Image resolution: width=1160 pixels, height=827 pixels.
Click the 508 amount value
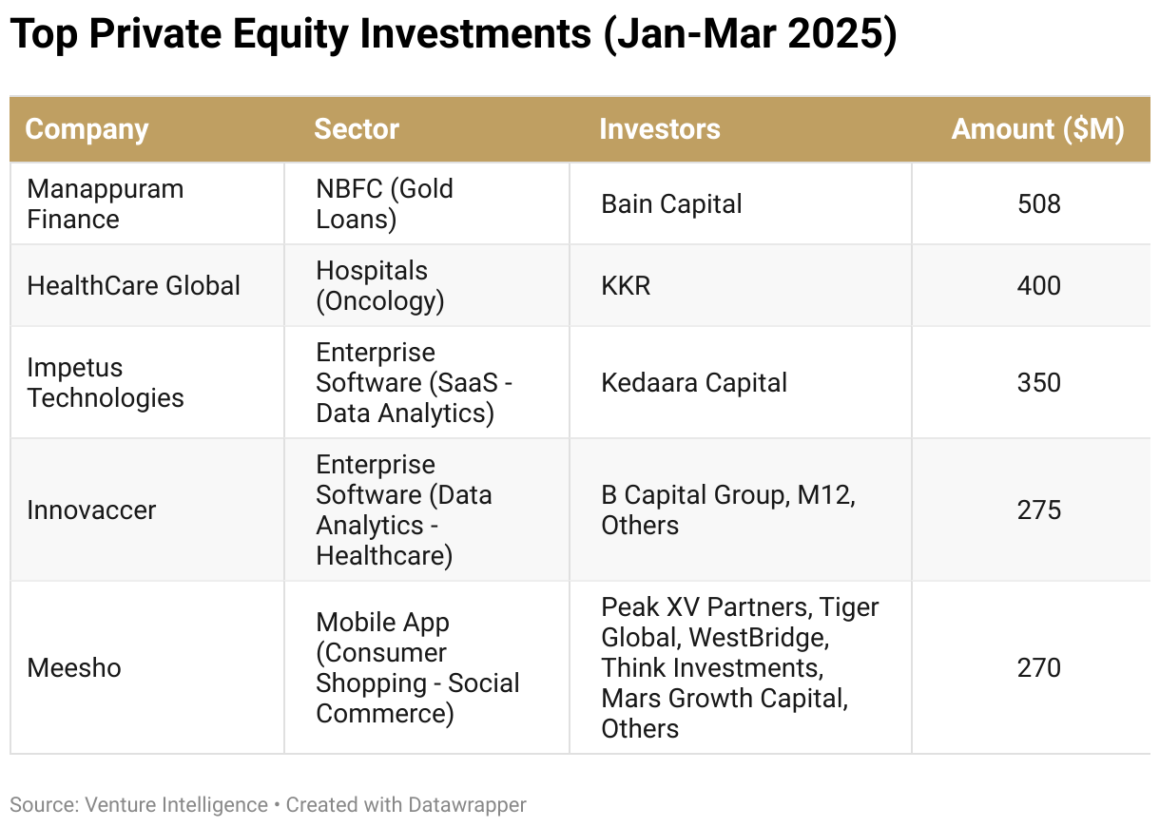pos(1038,203)
